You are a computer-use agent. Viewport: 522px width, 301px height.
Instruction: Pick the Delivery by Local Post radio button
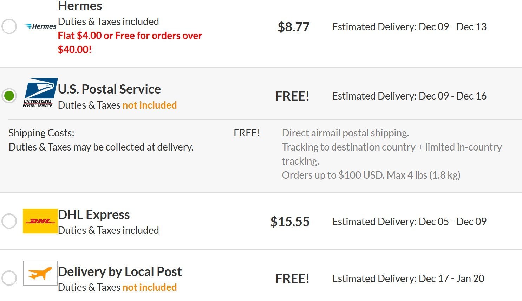tap(9, 278)
